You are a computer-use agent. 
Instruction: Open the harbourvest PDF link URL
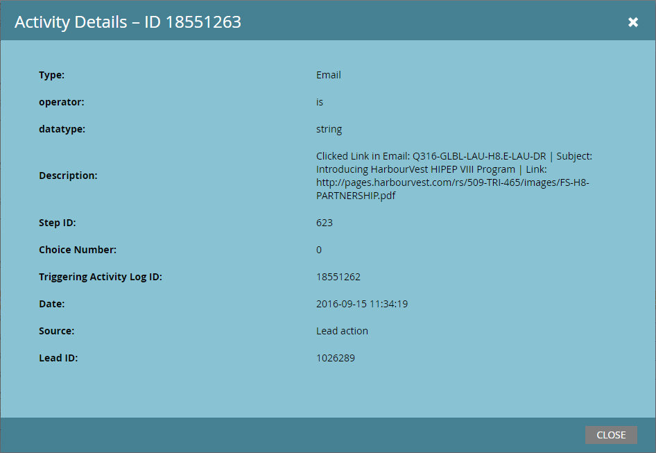tap(452, 189)
